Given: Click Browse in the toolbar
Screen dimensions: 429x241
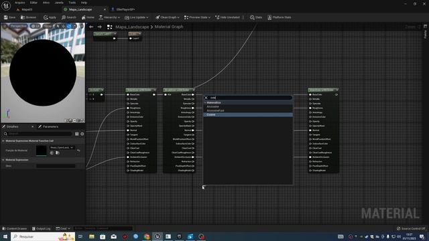Looking at the screenshot, I should tap(28, 17).
